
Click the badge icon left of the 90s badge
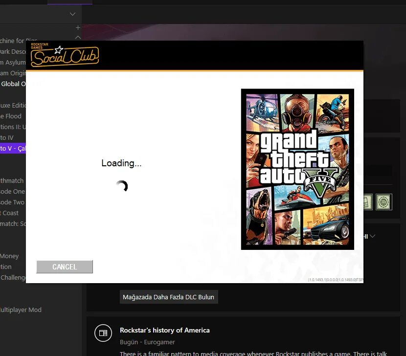point(368,202)
